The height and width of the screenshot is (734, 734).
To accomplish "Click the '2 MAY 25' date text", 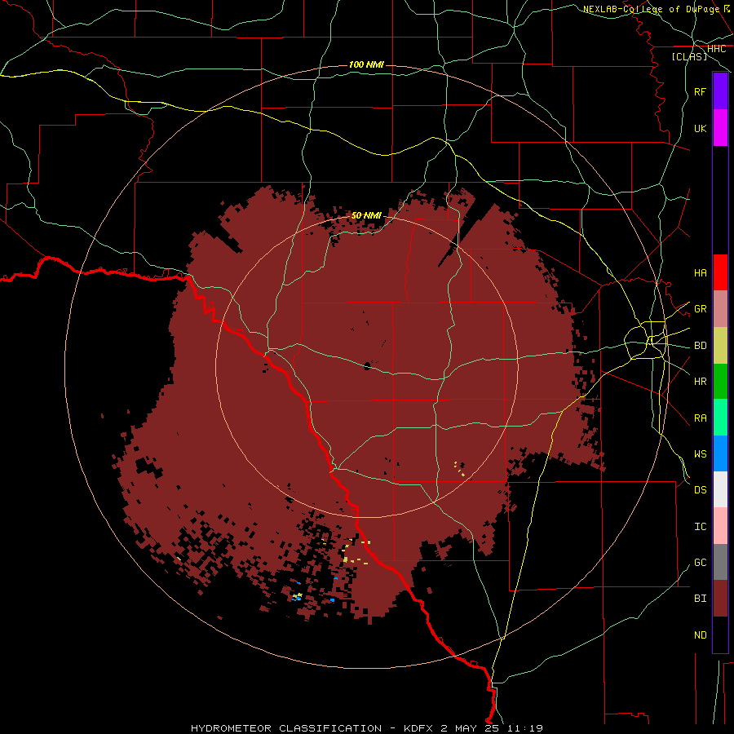I will pyautogui.click(x=470, y=728).
